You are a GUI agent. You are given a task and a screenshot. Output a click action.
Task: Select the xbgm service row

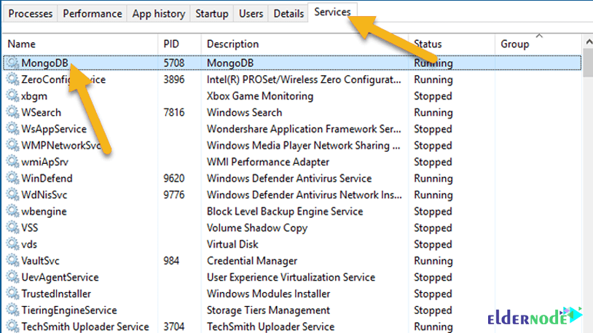tap(292, 95)
